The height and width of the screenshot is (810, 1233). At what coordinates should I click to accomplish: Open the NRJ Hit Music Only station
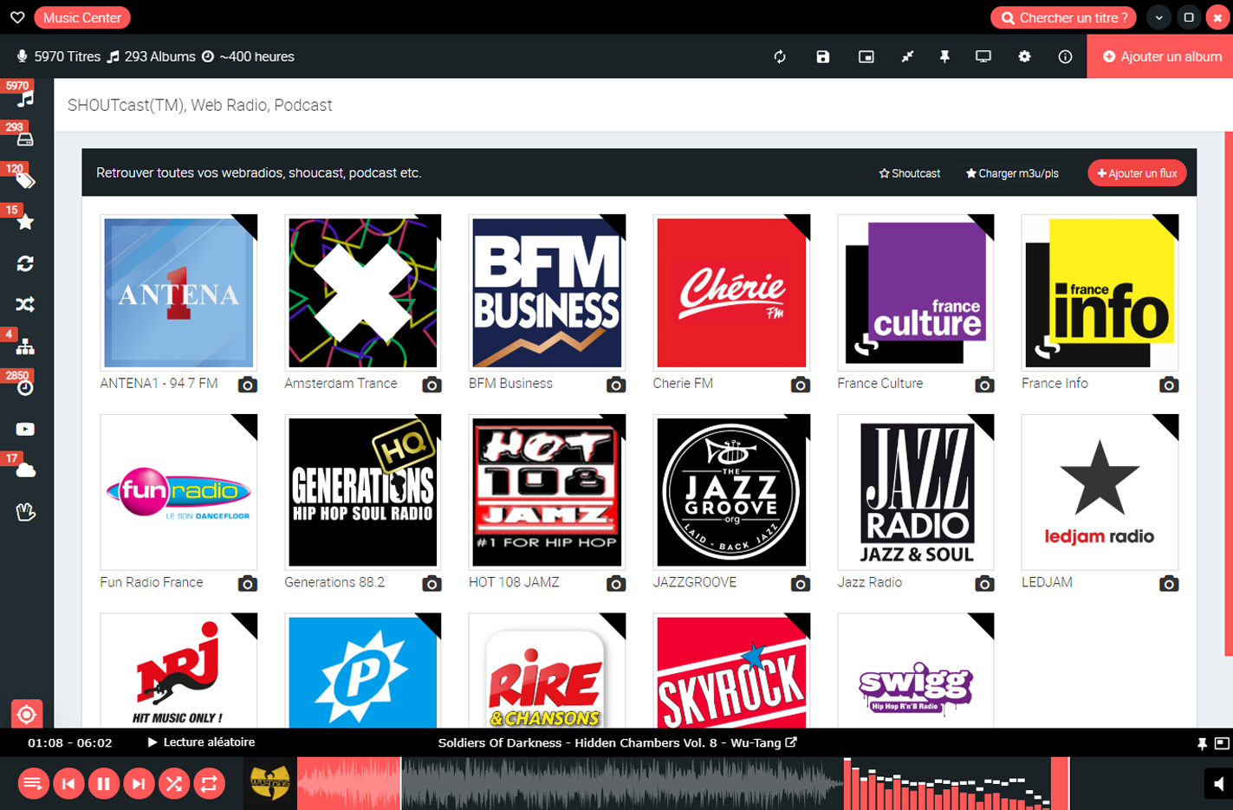tap(178, 671)
